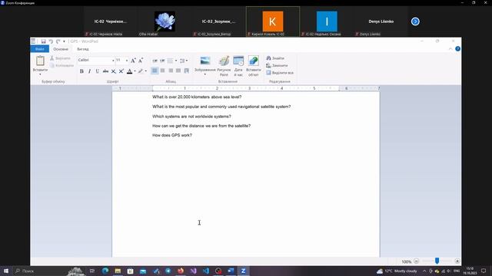
Task: Redo action in WordPad quick access toolbar
Action: [x=58, y=41]
